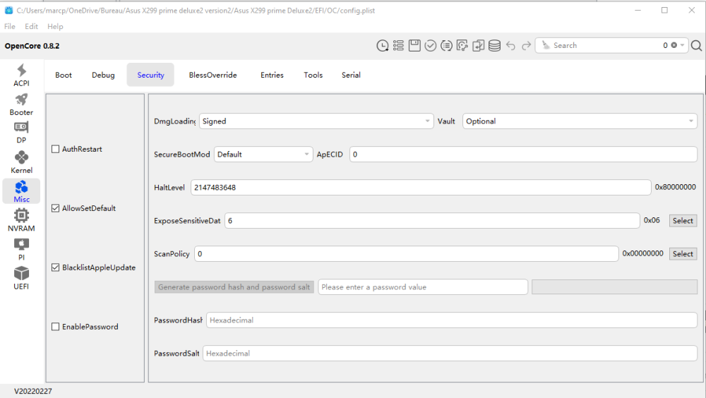Switch to the Debug tab
This screenshot has height=398, width=706.
[x=103, y=76]
